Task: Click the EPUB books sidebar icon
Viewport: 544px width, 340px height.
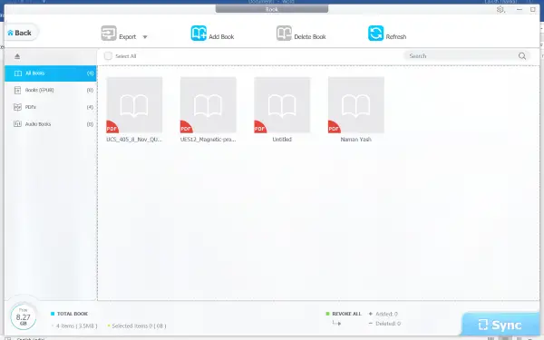Action: click(18, 90)
